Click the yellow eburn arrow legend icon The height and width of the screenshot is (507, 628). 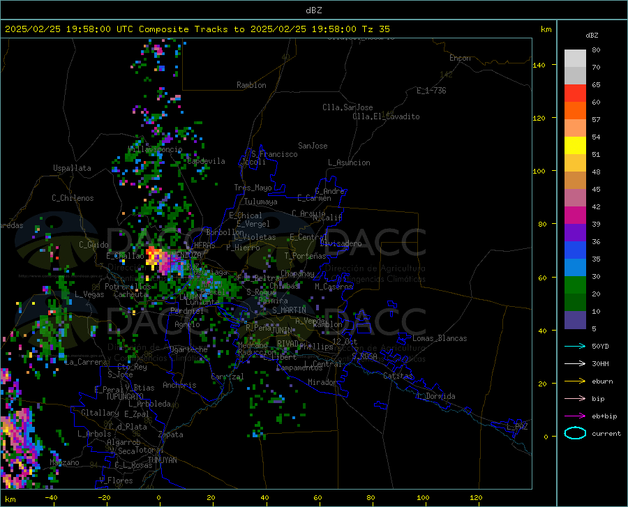pos(575,381)
